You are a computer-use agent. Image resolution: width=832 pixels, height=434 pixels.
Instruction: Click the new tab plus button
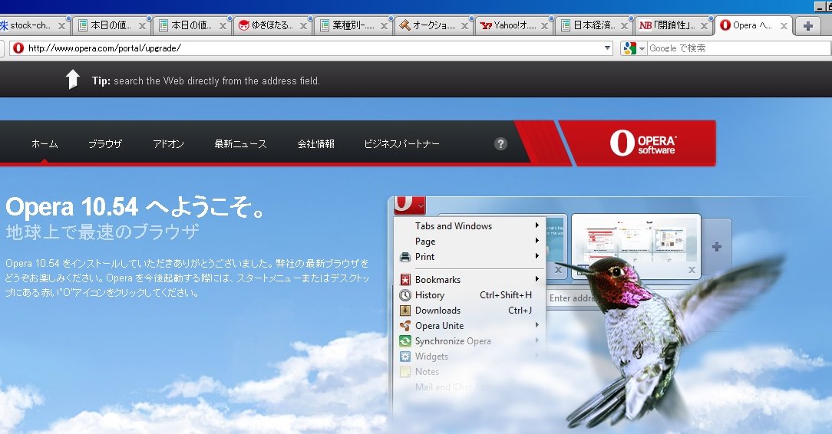point(807,25)
